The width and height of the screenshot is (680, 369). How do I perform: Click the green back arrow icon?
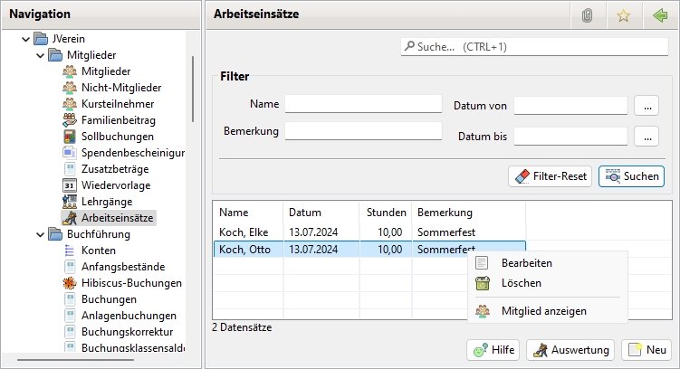click(659, 14)
